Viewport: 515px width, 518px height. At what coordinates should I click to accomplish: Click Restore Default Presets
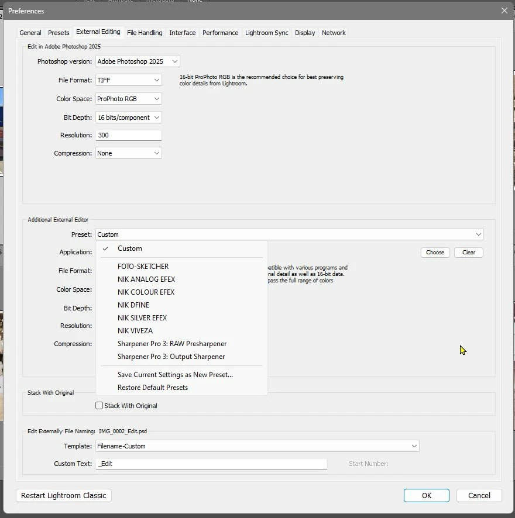[181, 388]
